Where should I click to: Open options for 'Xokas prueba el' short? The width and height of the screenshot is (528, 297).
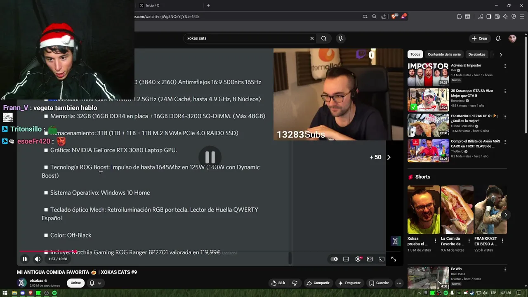coord(435,240)
